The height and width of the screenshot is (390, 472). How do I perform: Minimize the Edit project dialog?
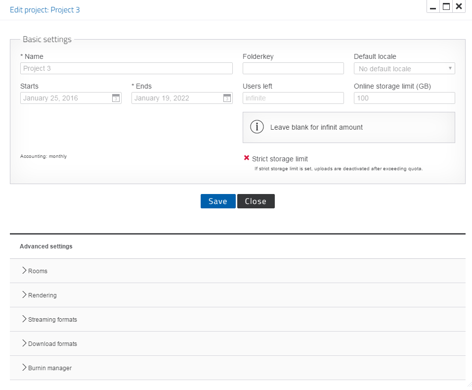(433, 6)
